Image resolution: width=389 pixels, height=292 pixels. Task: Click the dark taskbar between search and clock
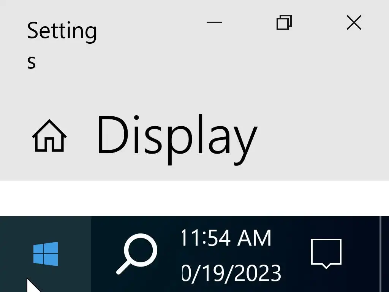click(169, 254)
